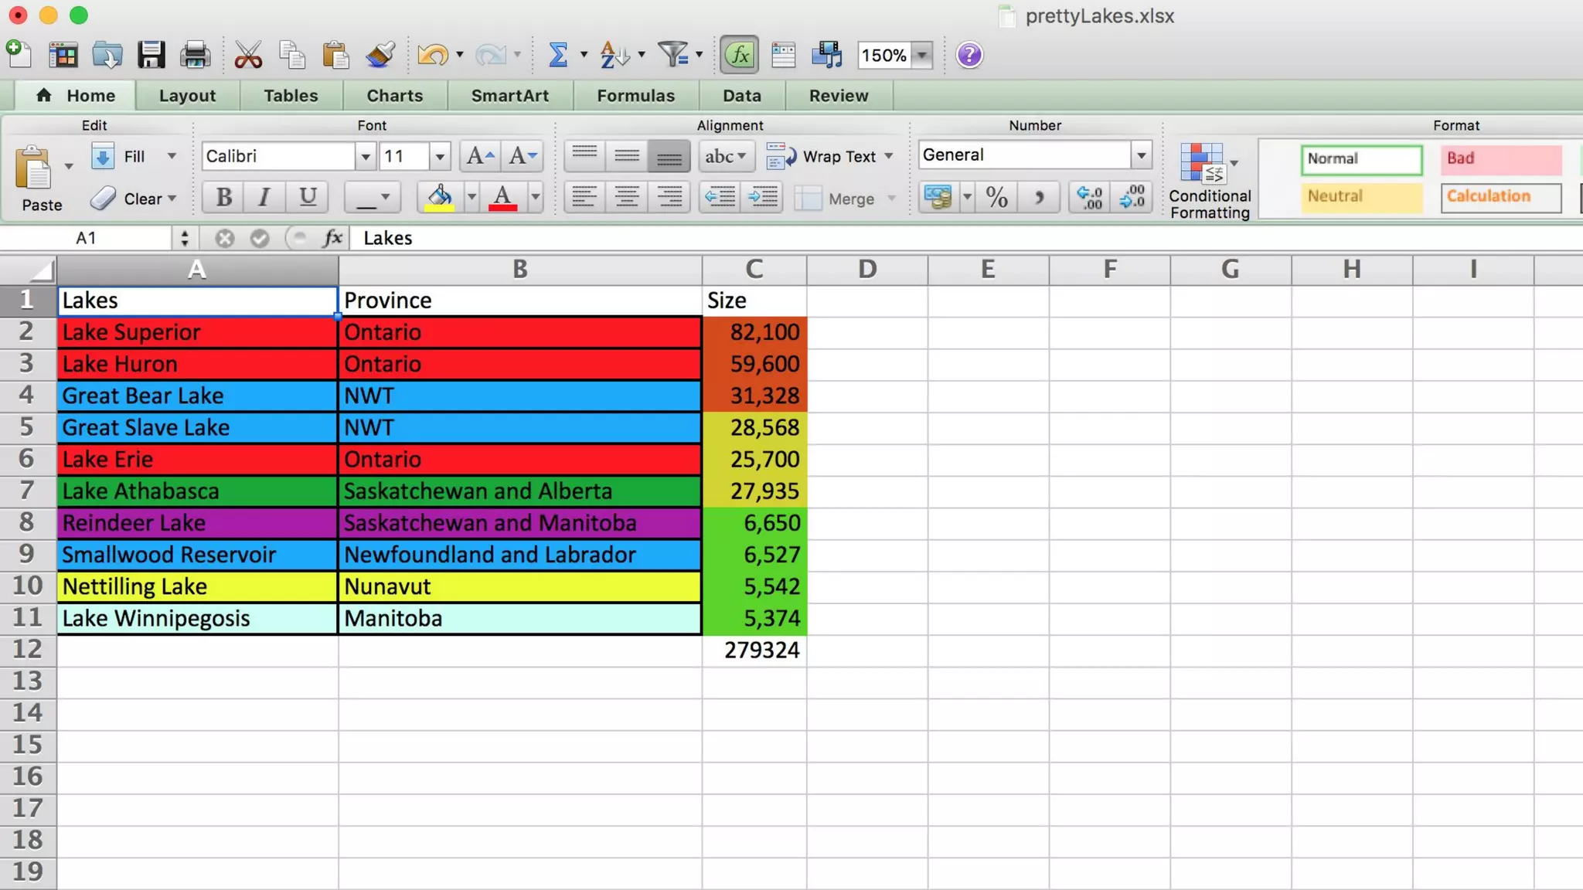Select the Format Painter brush icon
The height and width of the screenshot is (890, 1583).
point(380,55)
